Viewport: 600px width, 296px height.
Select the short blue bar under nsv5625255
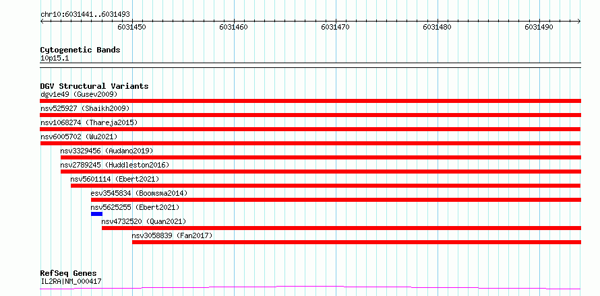pyautogui.click(x=97, y=214)
